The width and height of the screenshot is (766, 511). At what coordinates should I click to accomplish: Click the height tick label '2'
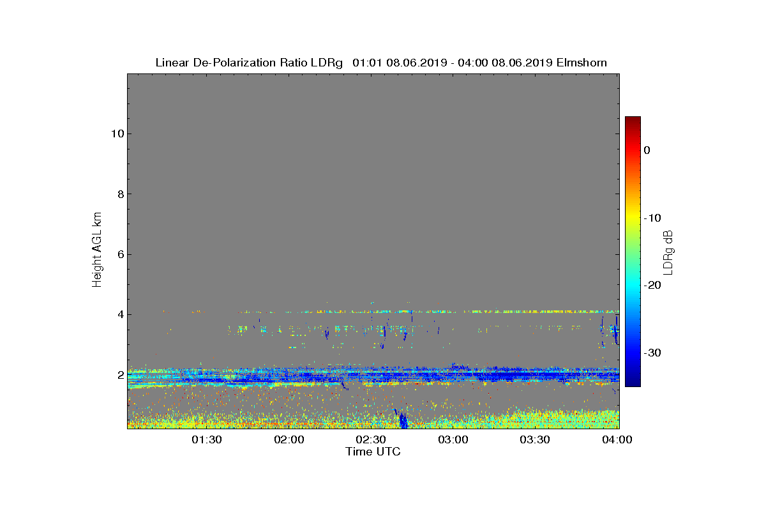120,375
